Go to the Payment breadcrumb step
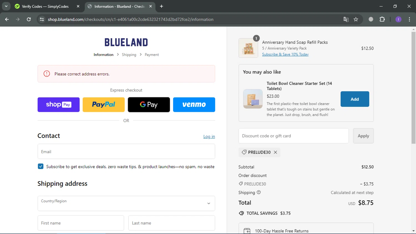 [152, 55]
